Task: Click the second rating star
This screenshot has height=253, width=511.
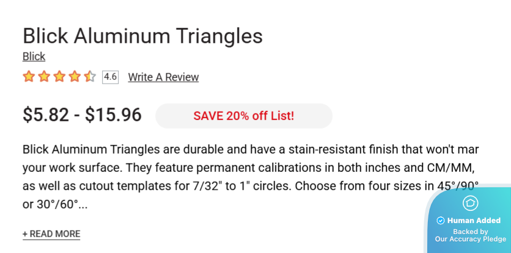Action: [x=44, y=77]
